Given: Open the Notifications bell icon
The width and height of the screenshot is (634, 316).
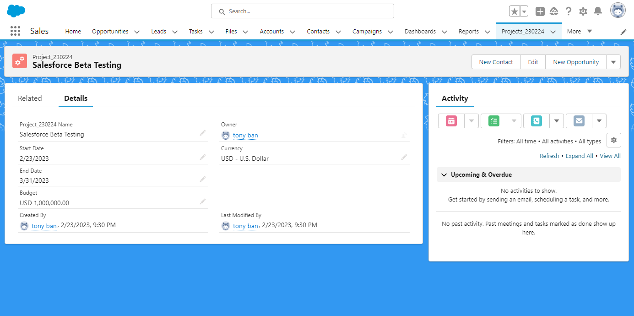Looking at the screenshot, I should 598,11.
